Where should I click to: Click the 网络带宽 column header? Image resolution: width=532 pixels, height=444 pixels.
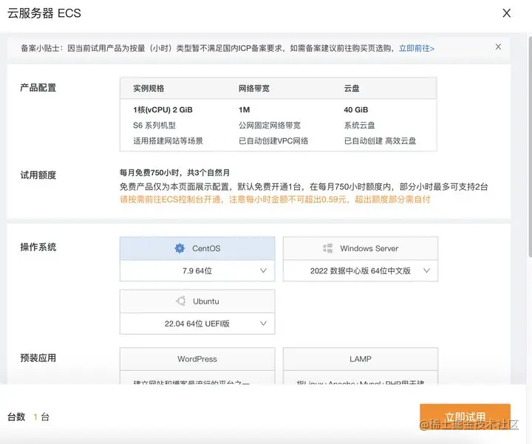pos(254,89)
